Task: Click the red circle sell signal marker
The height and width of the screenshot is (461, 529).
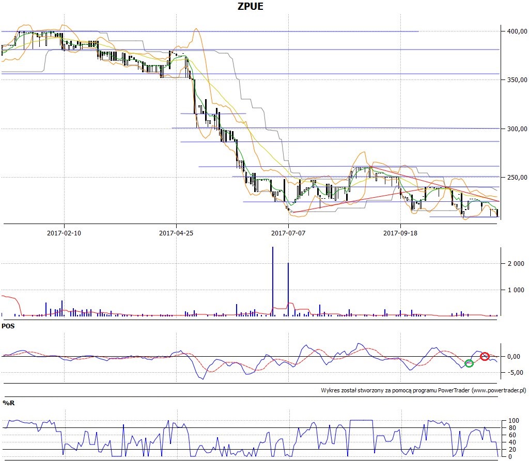Action: pyautogui.click(x=485, y=356)
